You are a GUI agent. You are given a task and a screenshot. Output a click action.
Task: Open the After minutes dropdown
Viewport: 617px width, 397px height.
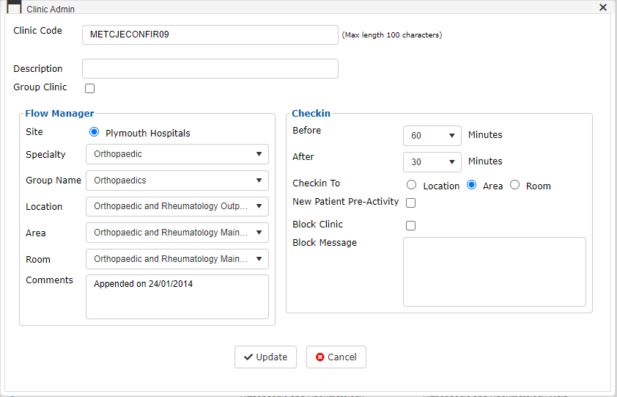[432, 162]
